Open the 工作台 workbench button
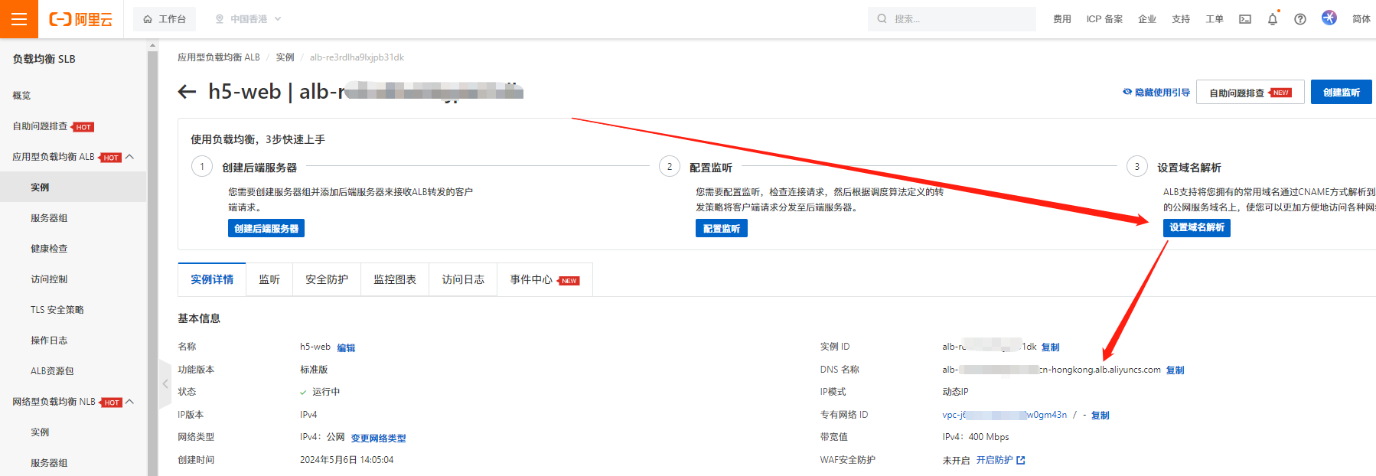Viewport: 1376px width, 476px height. 165,19
